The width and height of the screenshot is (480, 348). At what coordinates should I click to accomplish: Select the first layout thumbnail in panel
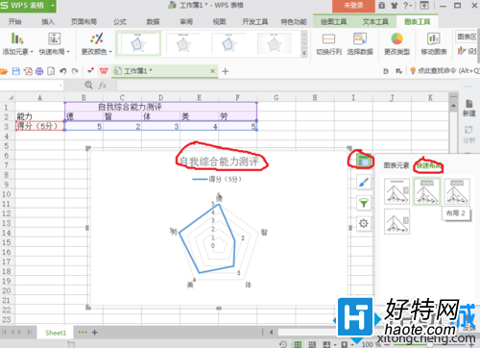[x=396, y=191]
